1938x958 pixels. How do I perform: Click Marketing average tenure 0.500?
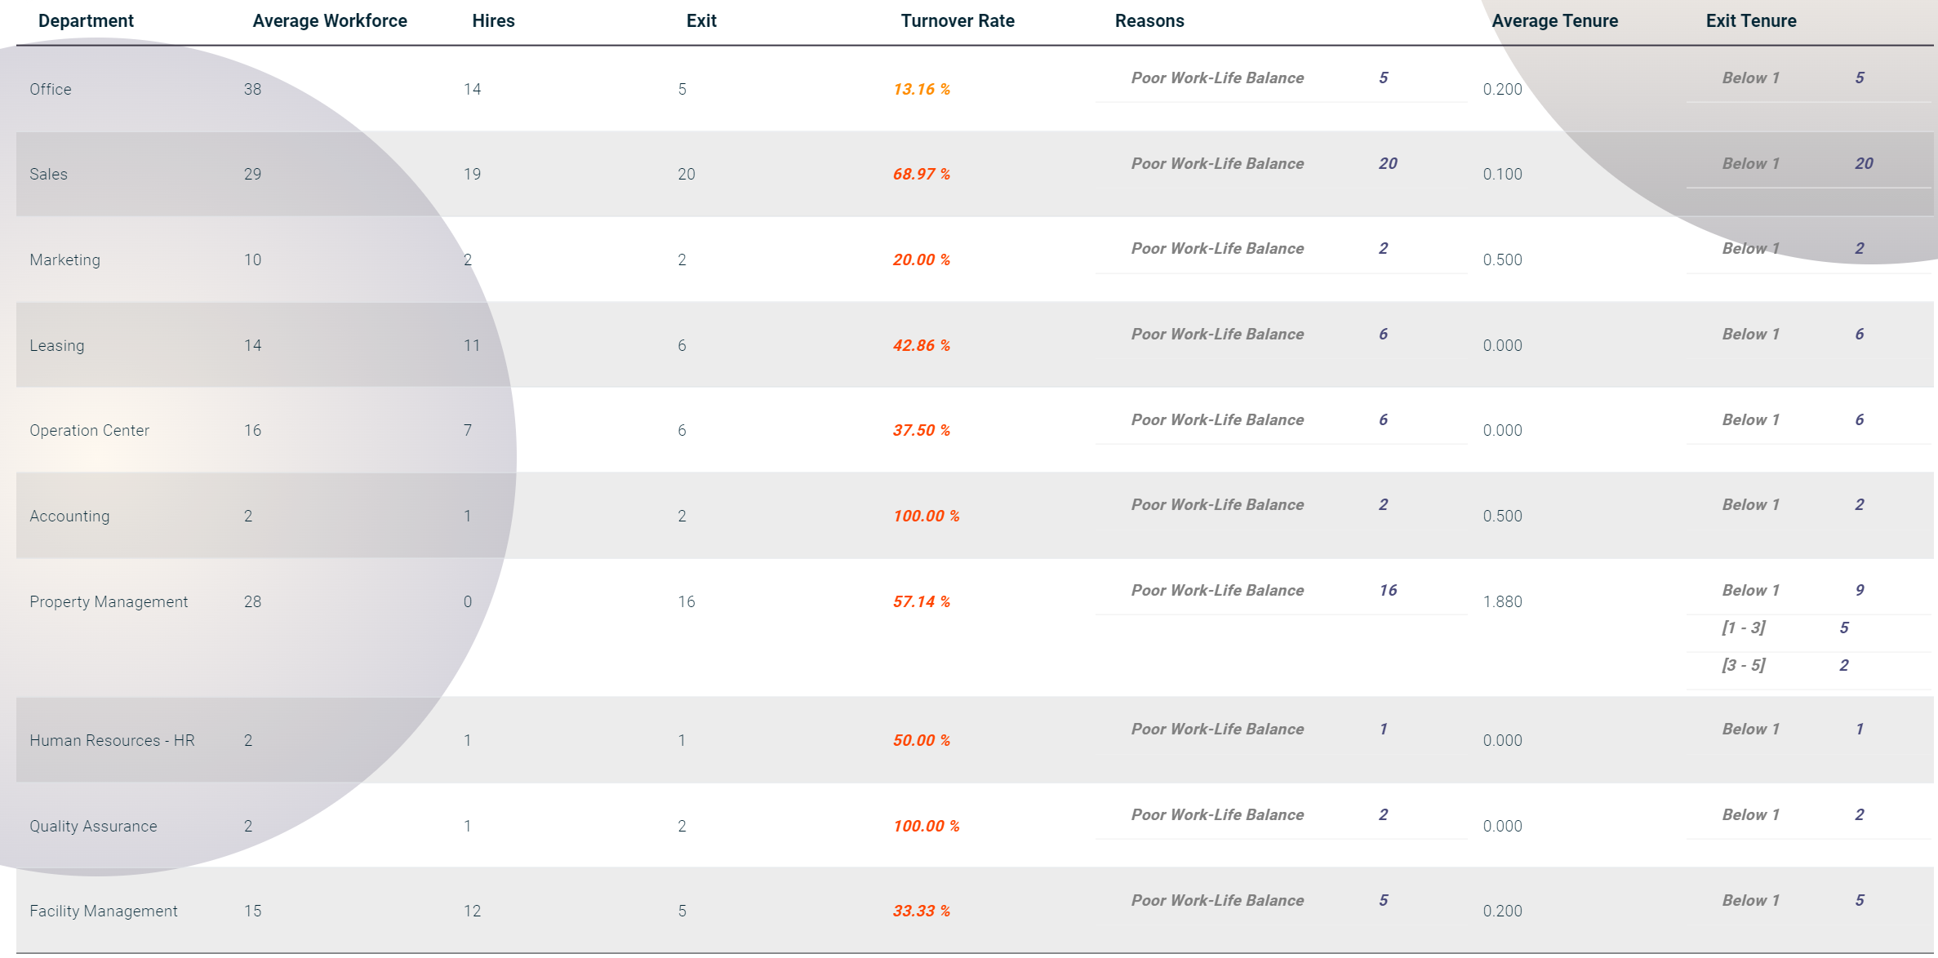1502,259
